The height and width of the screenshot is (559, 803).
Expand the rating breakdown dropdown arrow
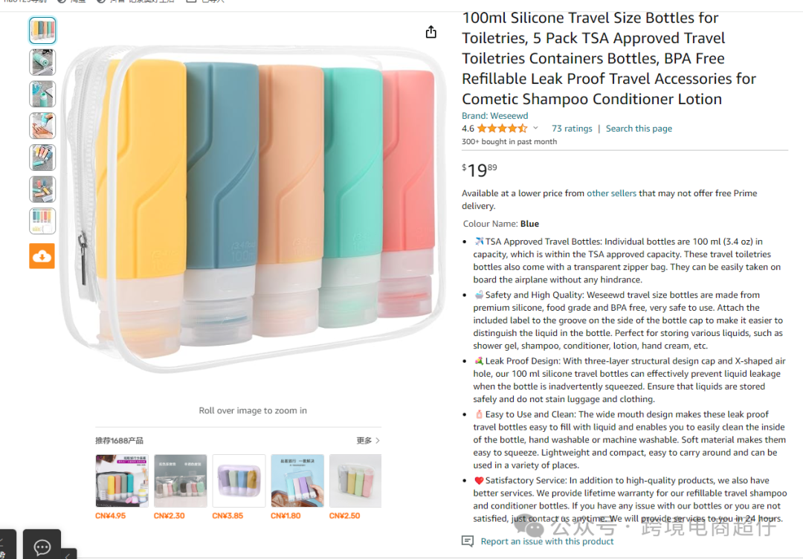[x=535, y=129]
